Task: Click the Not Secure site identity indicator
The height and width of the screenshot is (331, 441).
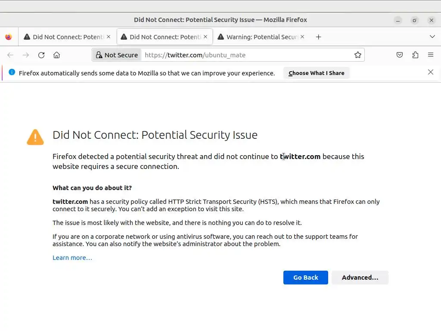Action: click(117, 55)
